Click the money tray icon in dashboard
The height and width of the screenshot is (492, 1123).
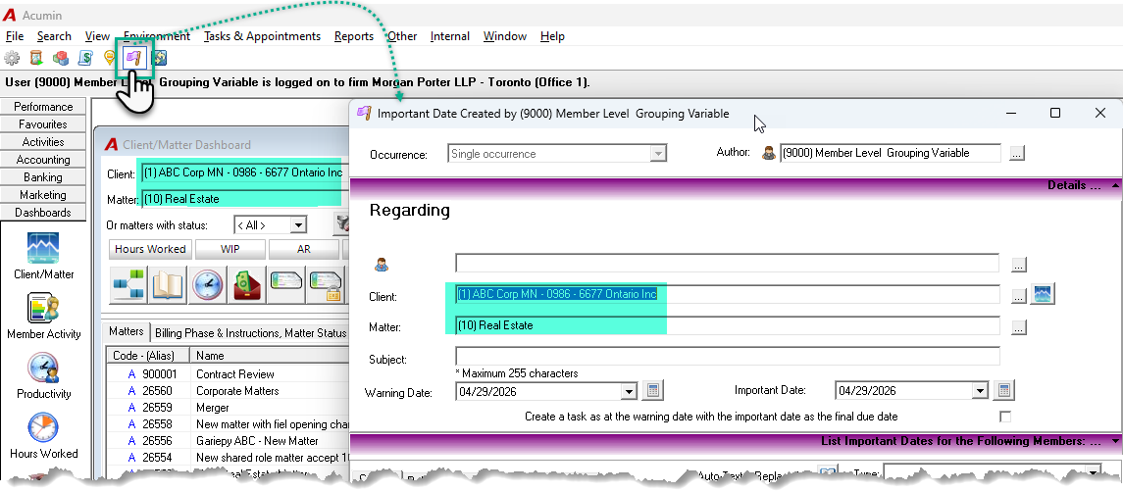coord(246,284)
